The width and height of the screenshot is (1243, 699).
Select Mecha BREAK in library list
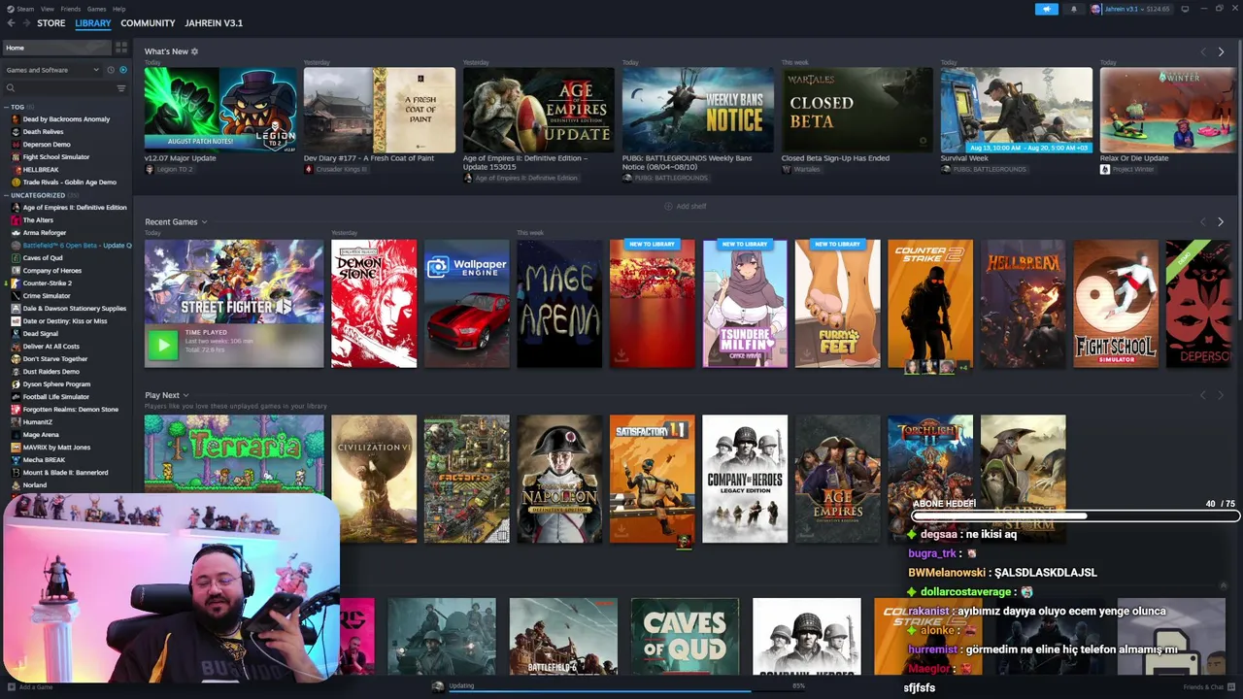tap(44, 460)
